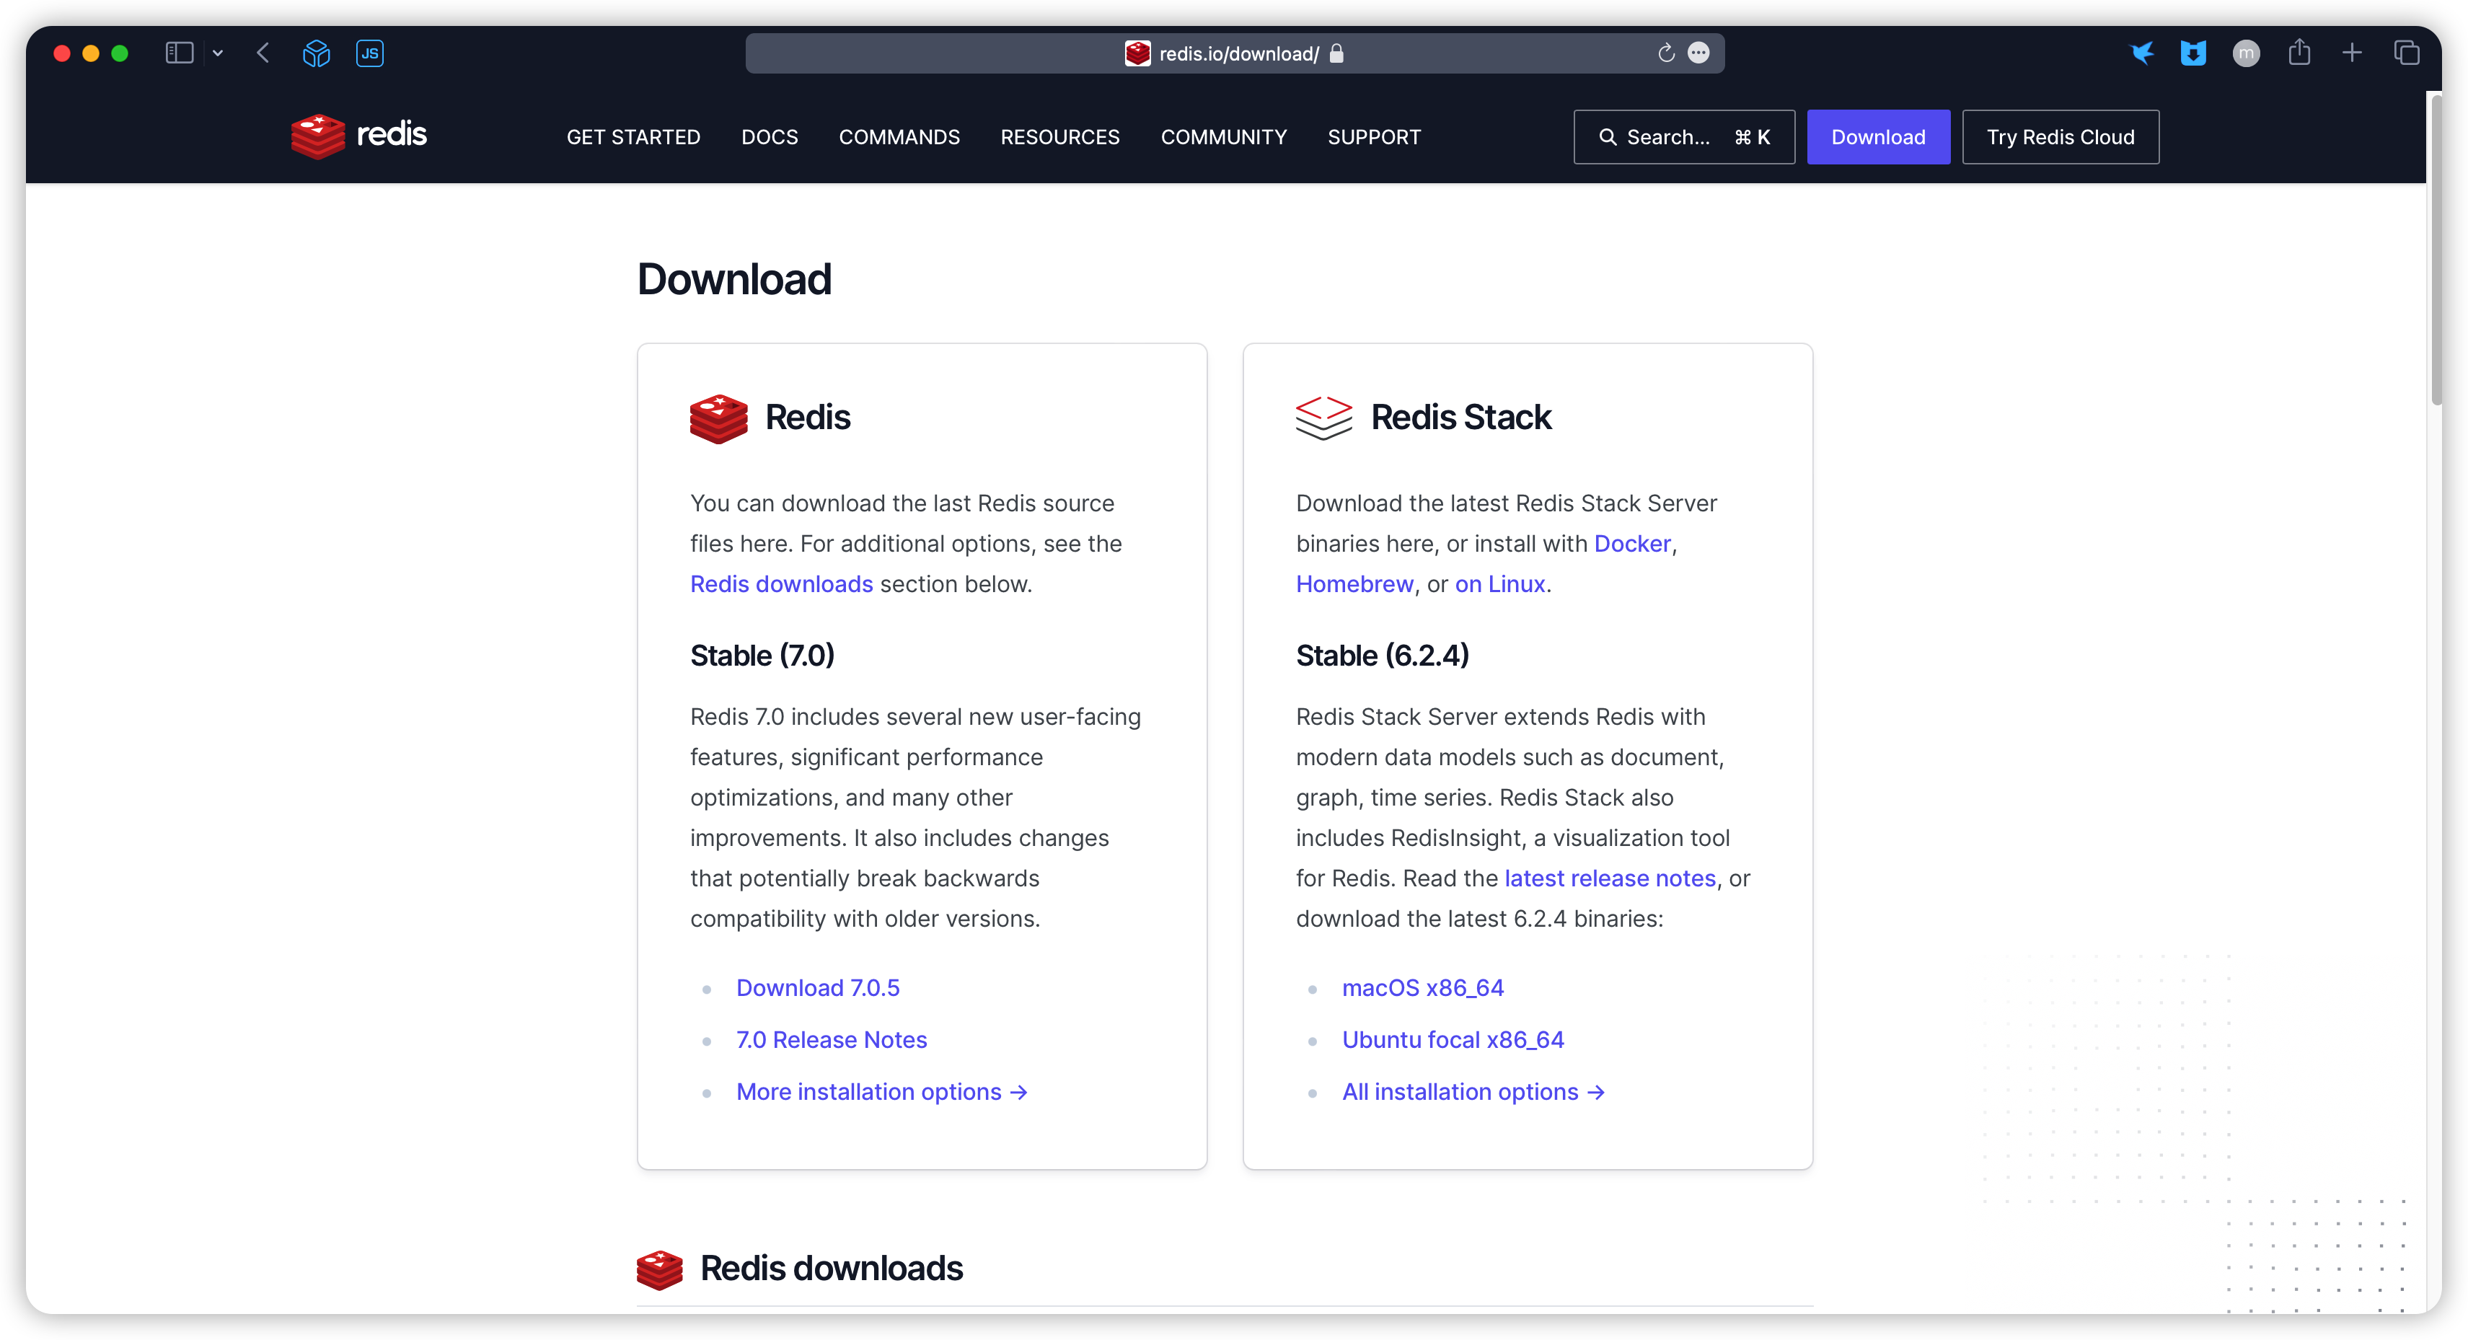Click the Redis Stack layers icon
This screenshot has width=2468, height=1340.
coord(1324,418)
